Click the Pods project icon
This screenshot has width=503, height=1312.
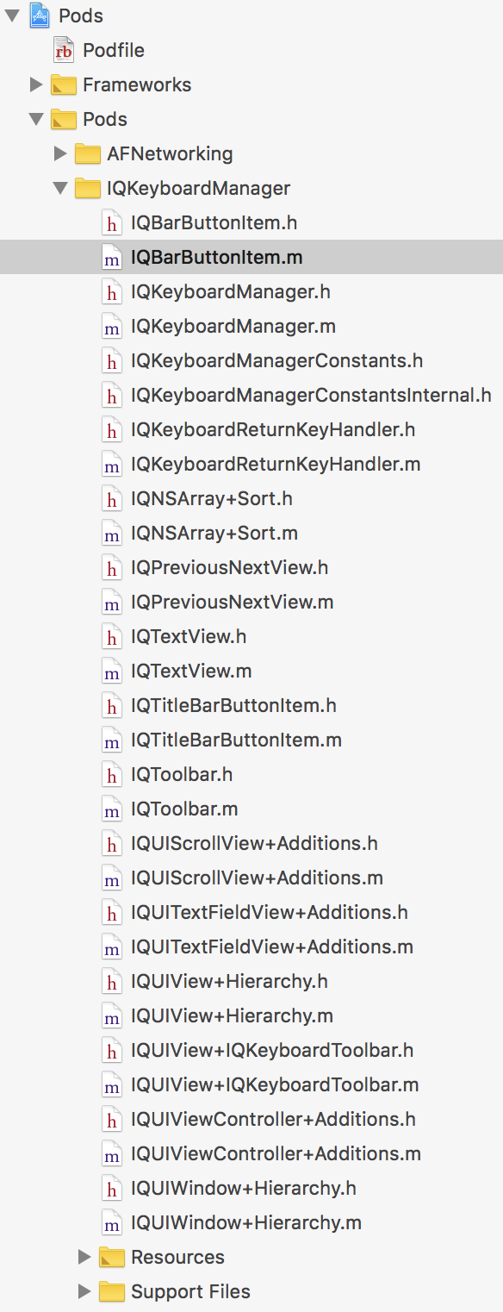click(38, 16)
